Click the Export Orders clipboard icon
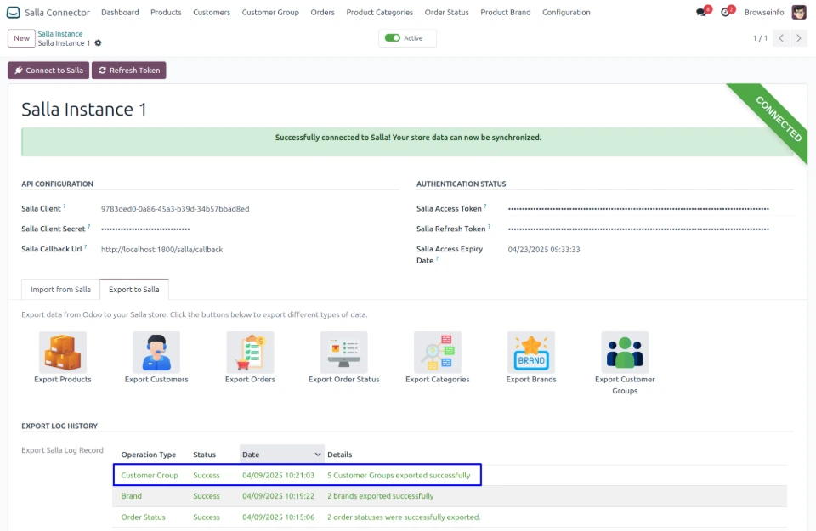 pyautogui.click(x=250, y=352)
